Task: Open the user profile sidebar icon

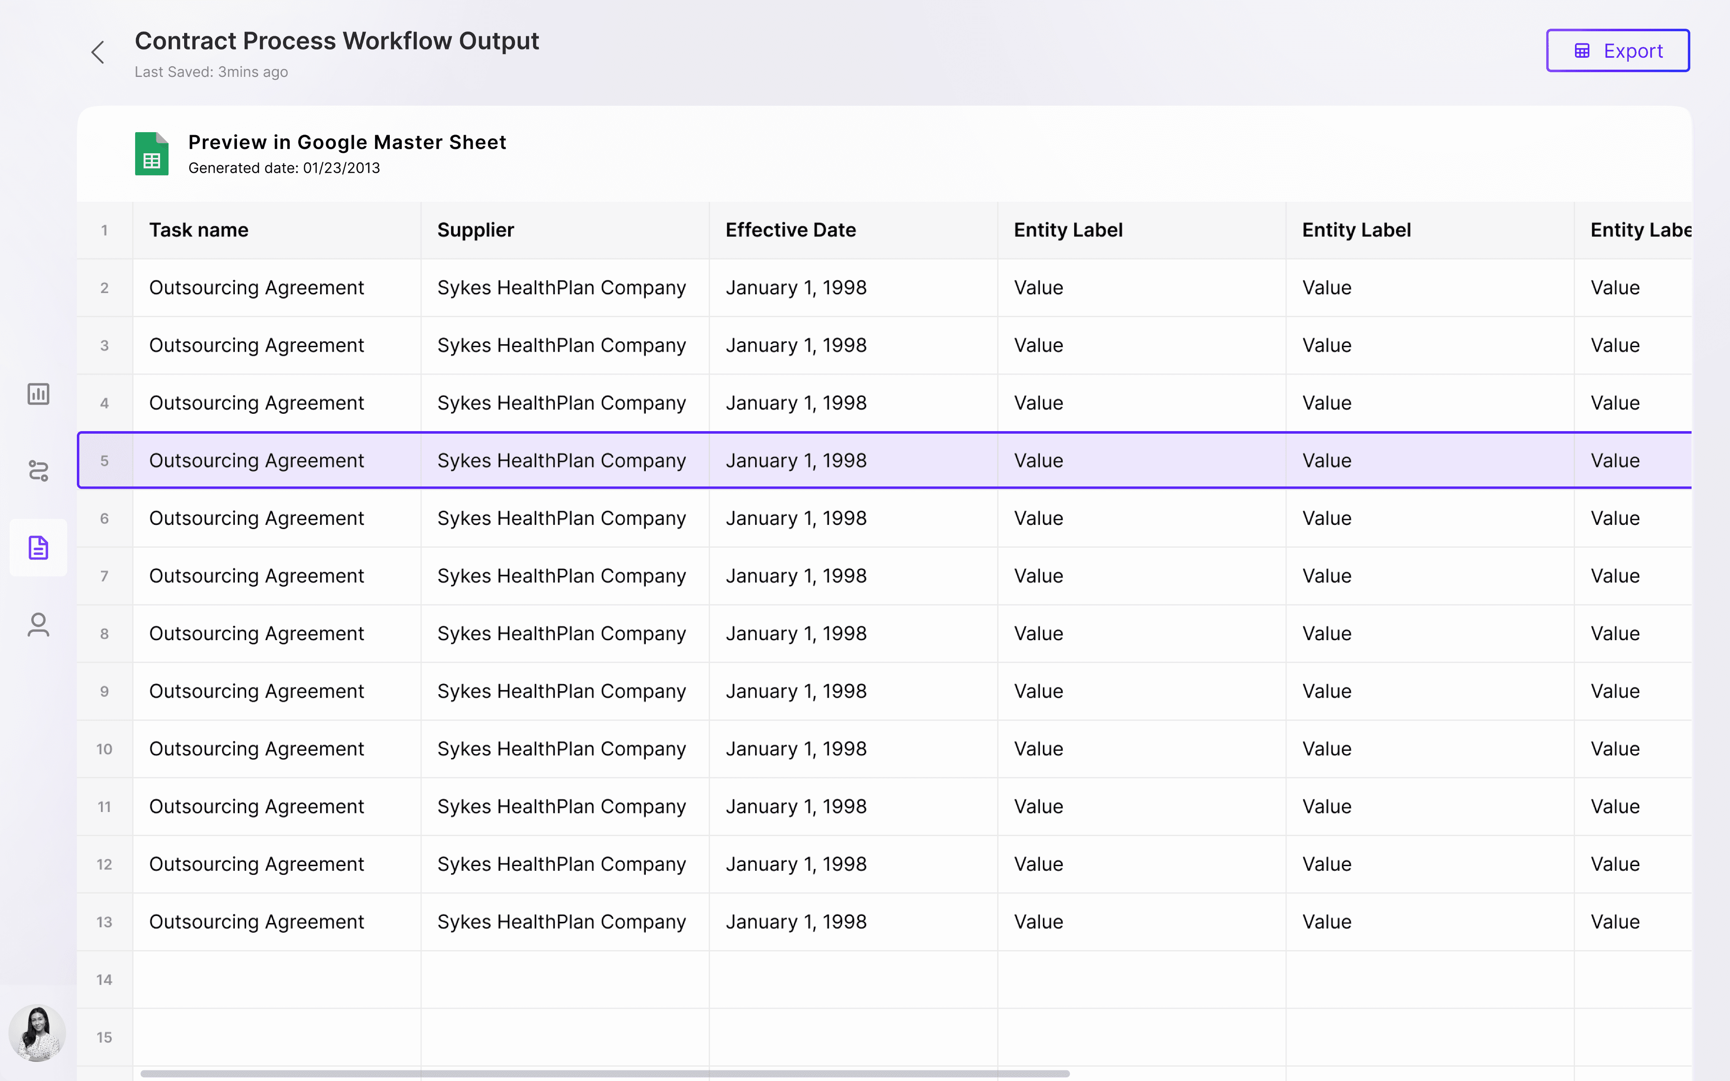Action: (38, 625)
